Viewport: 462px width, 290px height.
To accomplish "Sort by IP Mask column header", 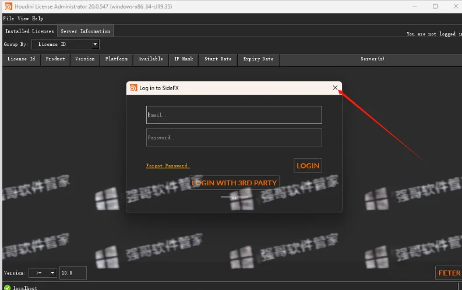I will (184, 59).
